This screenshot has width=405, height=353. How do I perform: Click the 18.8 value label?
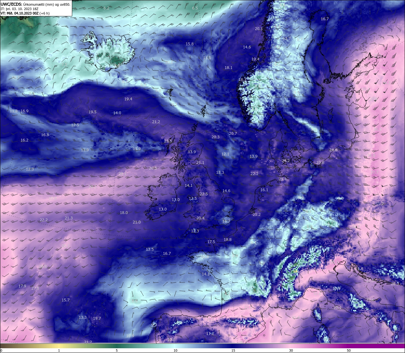[x=227, y=240]
